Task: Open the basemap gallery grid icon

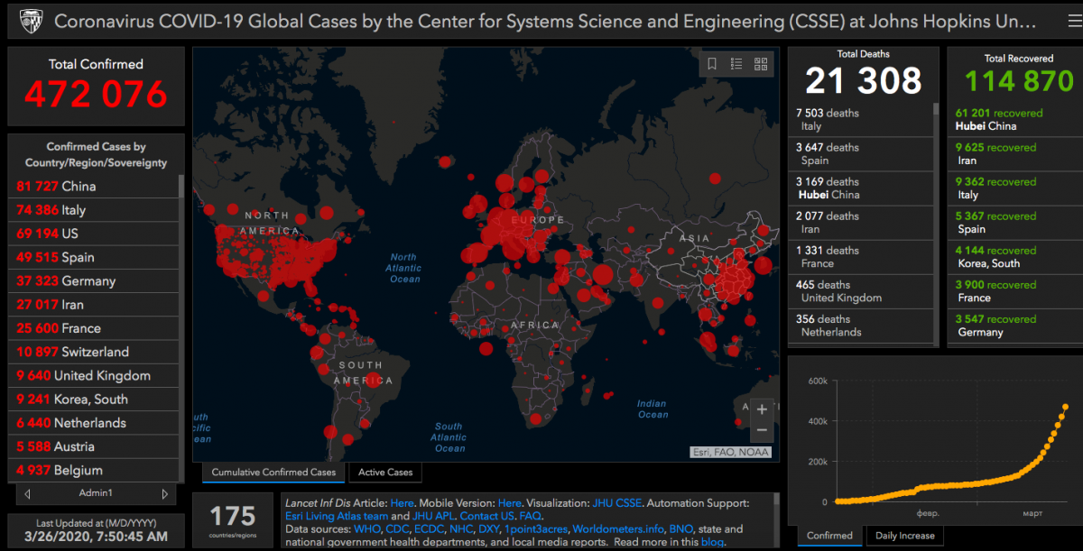Action: [761, 64]
